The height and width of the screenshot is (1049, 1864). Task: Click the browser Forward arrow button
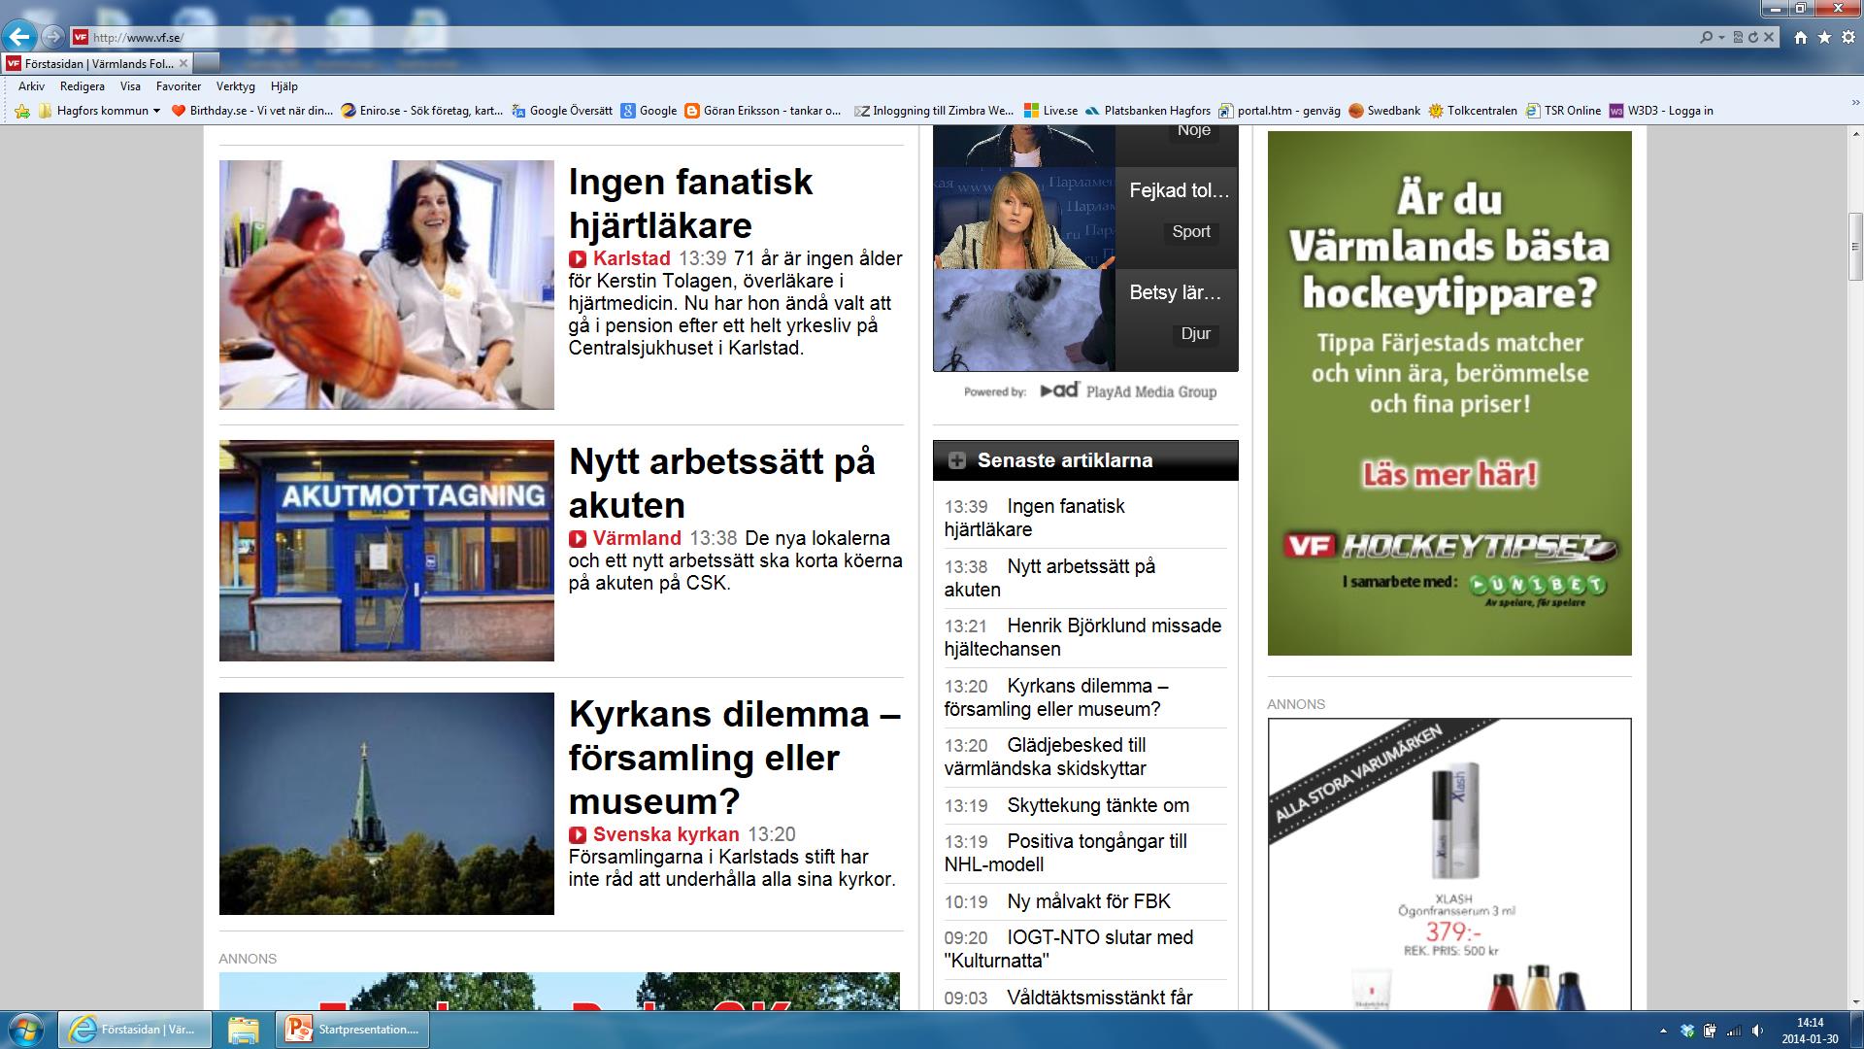pyautogui.click(x=52, y=37)
